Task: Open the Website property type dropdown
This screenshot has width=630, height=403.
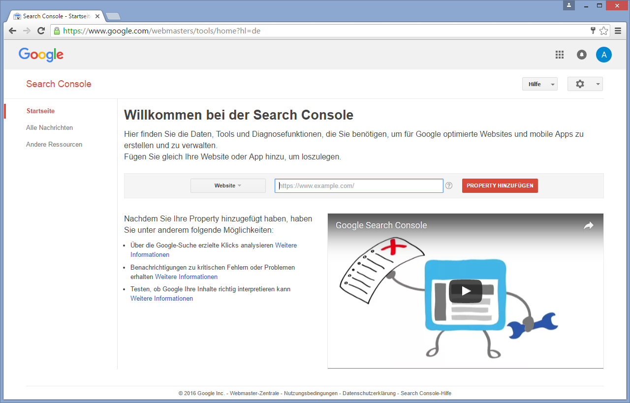Action: coord(228,186)
